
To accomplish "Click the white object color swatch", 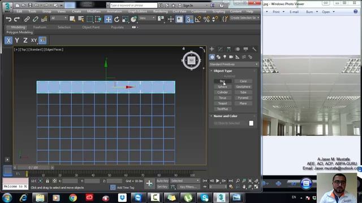I will (x=251, y=123).
